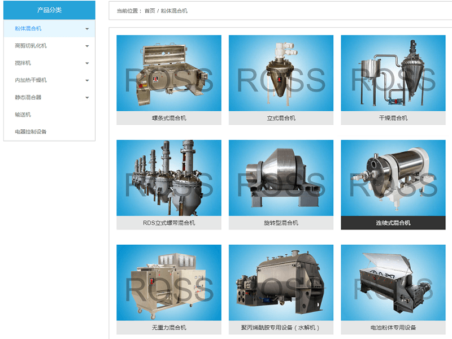The height and width of the screenshot is (339, 452).
Task: Go to 首页 via the breadcrumb
Action: [x=150, y=11]
